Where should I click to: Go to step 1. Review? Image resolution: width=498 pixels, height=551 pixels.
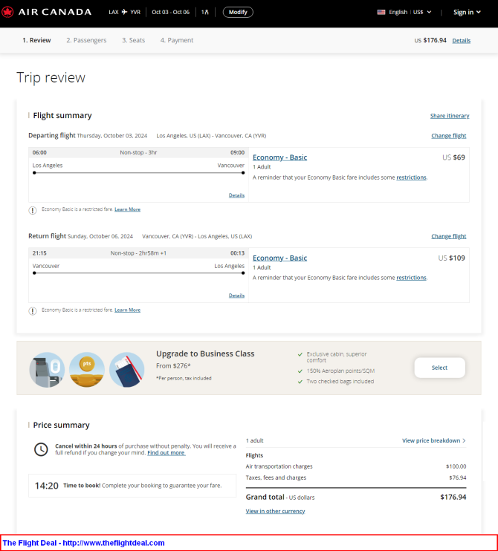[36, 40]
